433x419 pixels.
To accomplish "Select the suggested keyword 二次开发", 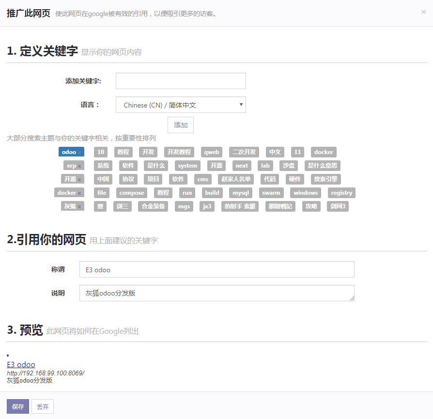I will 244,152.
